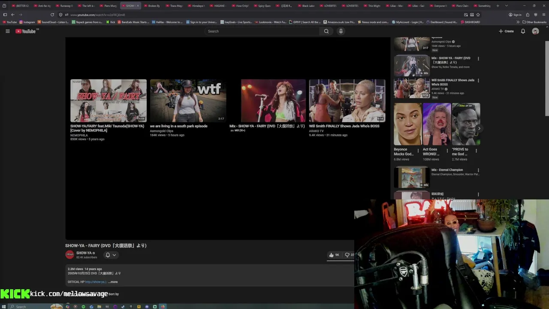Click the YouTube logo
The height and width of the screenshot is (309, 549).
click(26, 31)
